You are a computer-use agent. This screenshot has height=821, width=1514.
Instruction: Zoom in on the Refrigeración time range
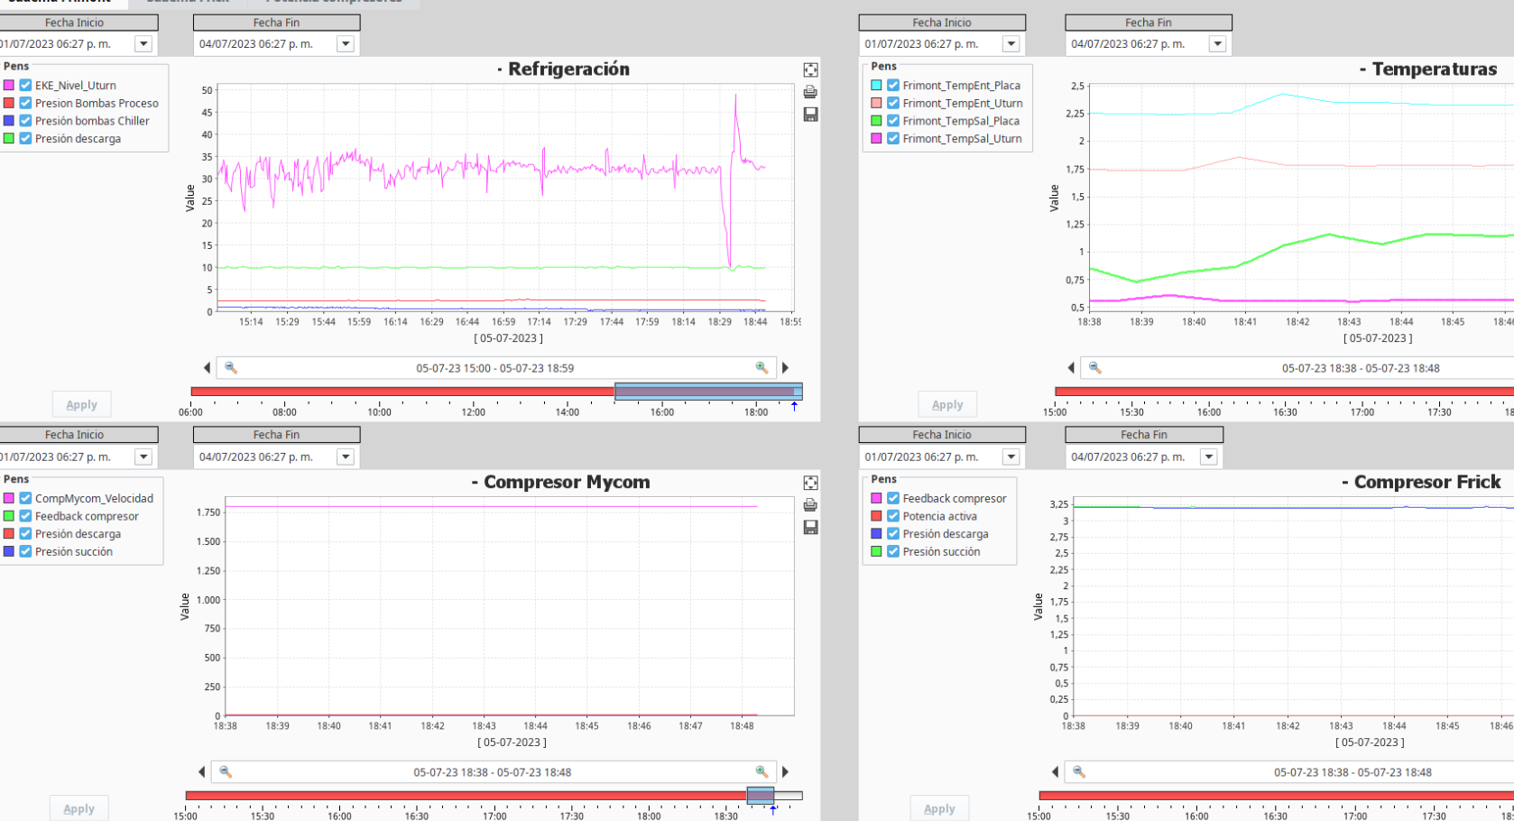click(762, 368)
